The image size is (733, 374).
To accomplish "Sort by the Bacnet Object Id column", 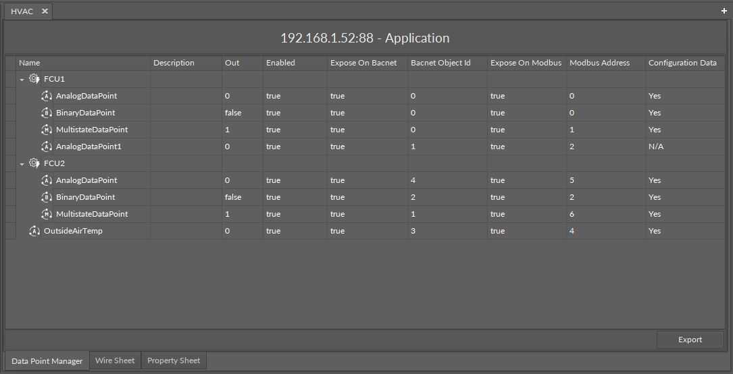I will pos(440,63).
